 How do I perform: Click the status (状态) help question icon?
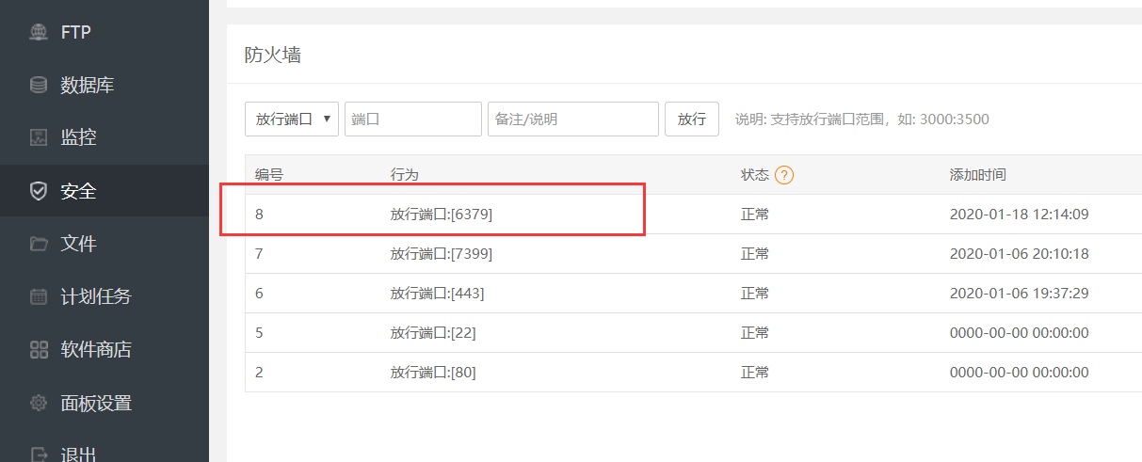pos(783,175)
